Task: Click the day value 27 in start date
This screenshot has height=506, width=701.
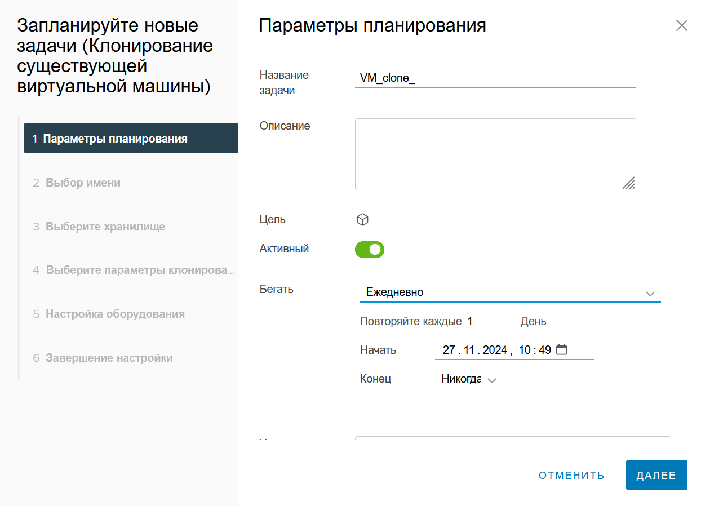Action: [449, 350]
